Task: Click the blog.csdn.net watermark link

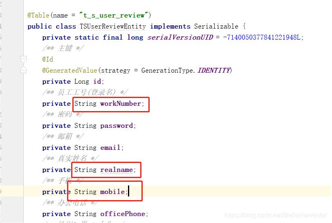Action: click(x=276, y=215)
